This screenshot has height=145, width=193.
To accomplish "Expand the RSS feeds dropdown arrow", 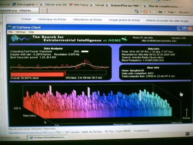I will tap(150, 12).
